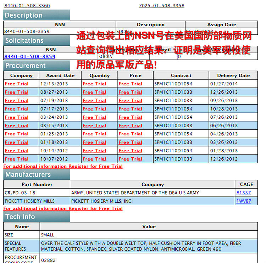The image size is (266, 263).
Task: Click Price Free Trial link for 10/07/2012 award
Action: 130,159
